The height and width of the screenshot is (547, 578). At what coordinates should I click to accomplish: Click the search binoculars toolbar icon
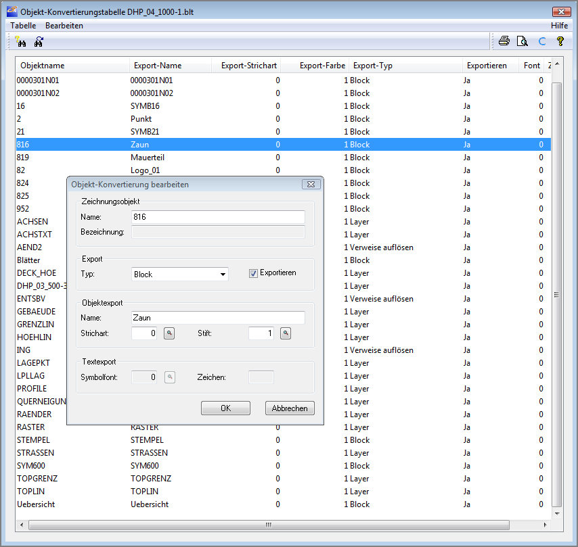point(20,41)
